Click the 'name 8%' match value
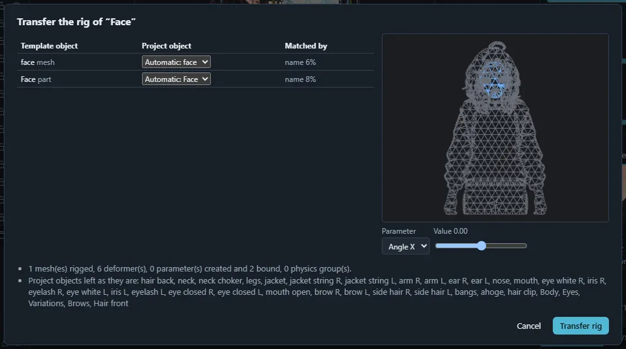Screen dimensions: 626x349 pyautogui.click(x=300, y=79)
